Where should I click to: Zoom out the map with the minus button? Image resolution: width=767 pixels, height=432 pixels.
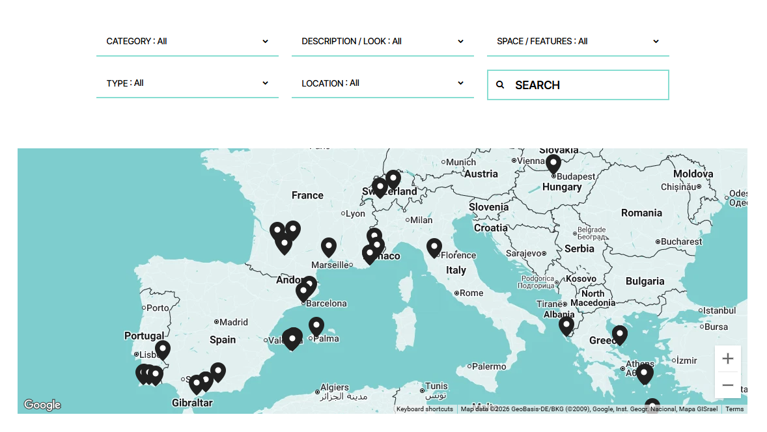[x=727, y=385]
